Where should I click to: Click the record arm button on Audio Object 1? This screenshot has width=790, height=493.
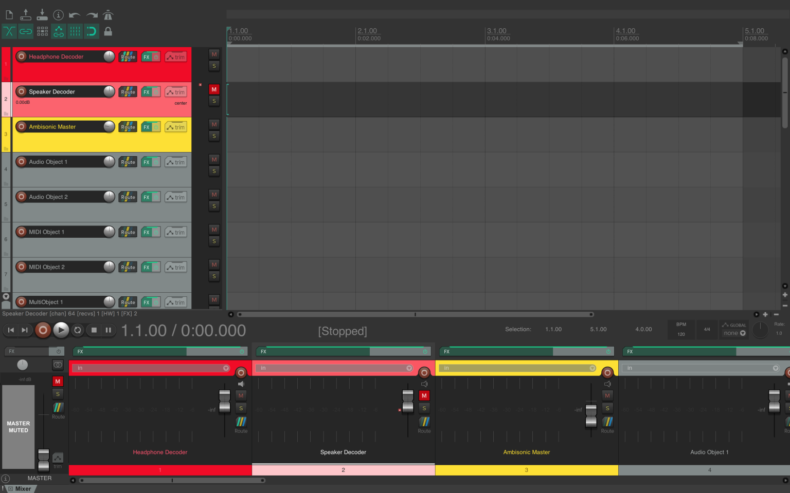point(21,162)
